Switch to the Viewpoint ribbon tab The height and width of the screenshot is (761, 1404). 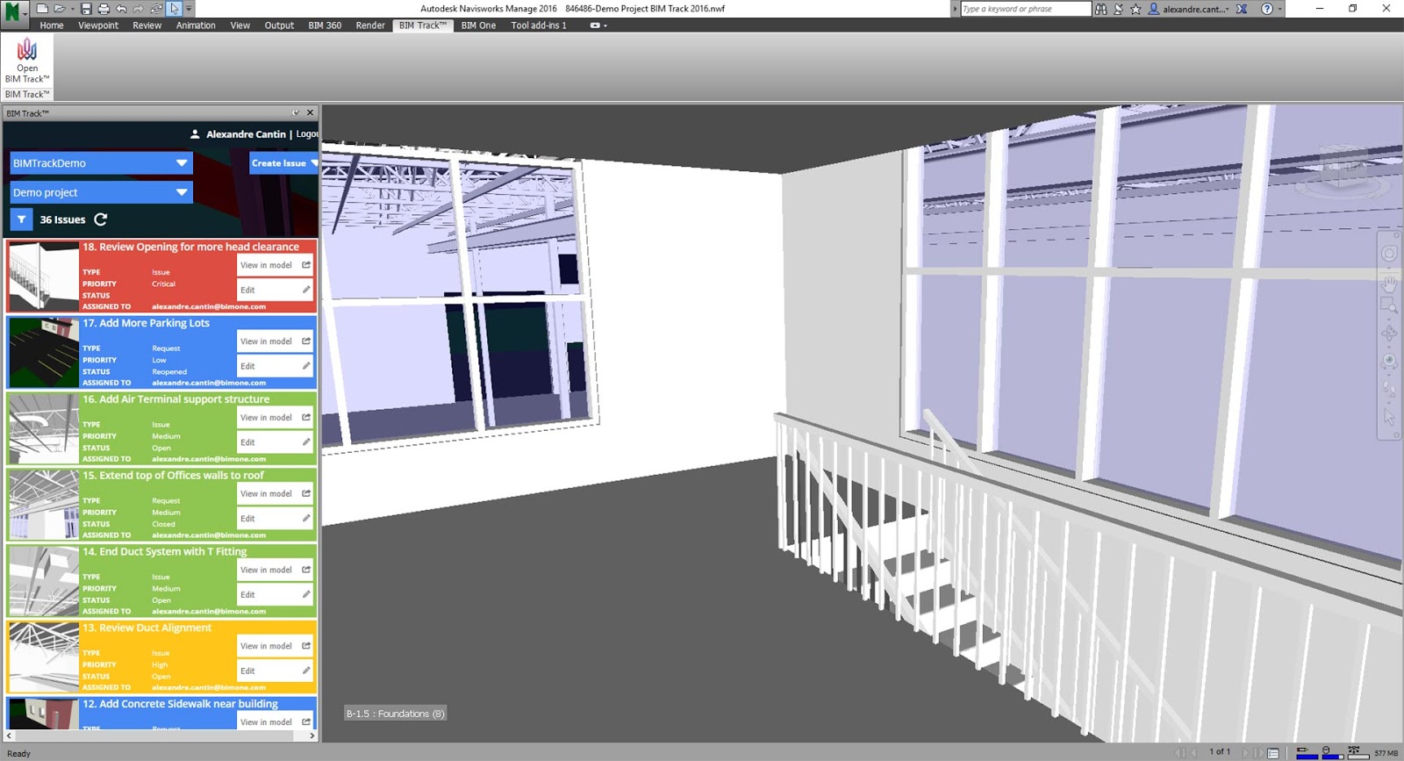(98, 25)
